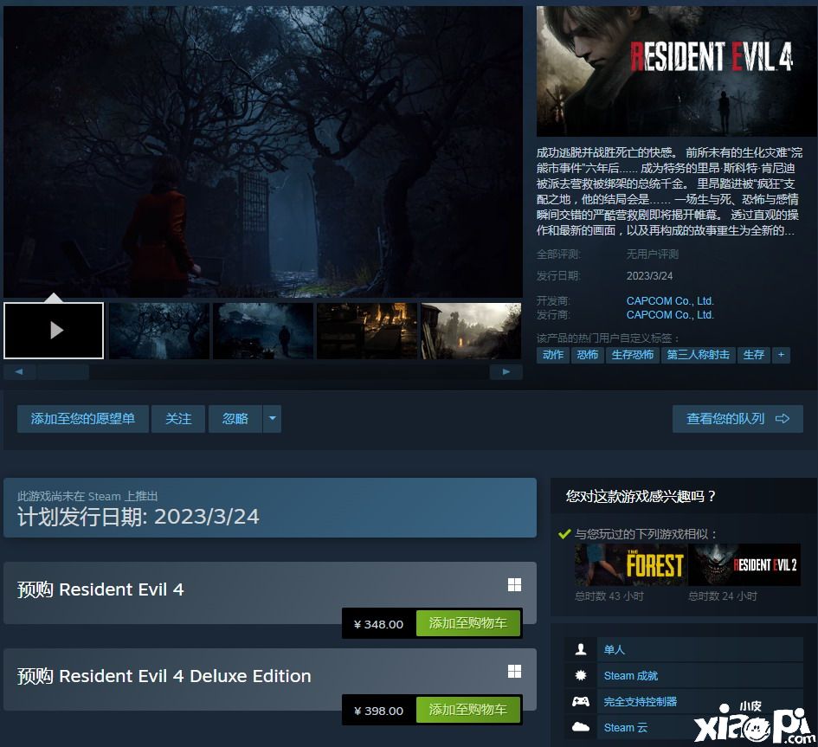Click the Steam achievements star icon

click(581, 676)
